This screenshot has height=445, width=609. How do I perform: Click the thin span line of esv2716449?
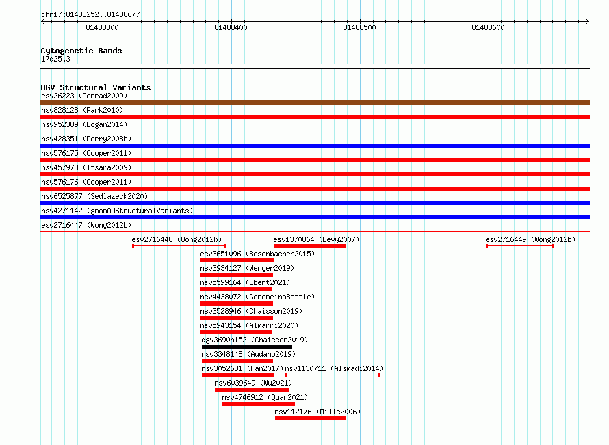[520, 246]
